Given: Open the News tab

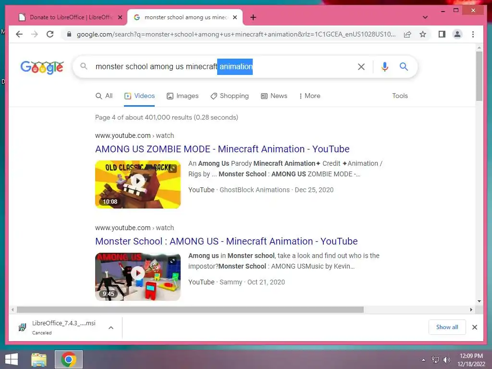Looking at the screenshot, I should (x=274, y=96).
